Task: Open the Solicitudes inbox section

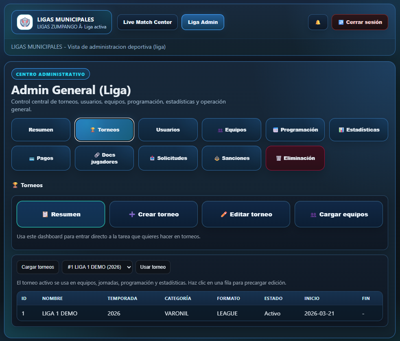Action: click(x=168, y=158)
